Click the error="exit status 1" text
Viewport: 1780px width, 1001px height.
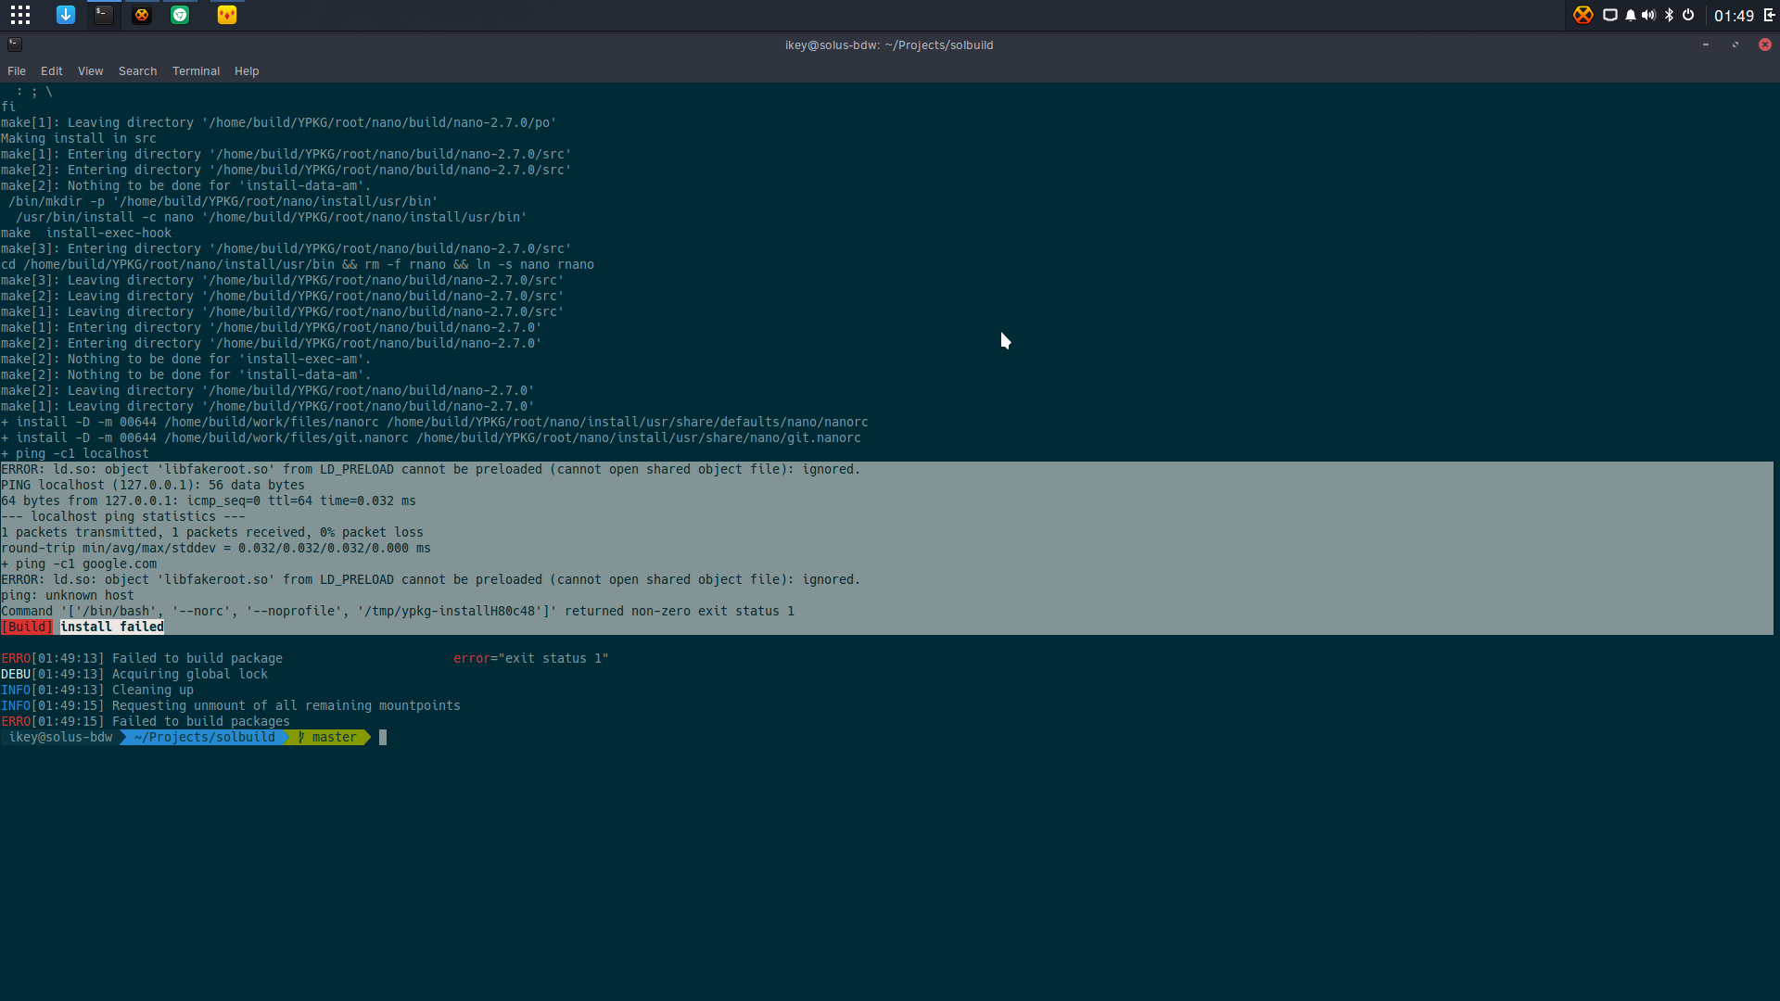click(531, 659)
